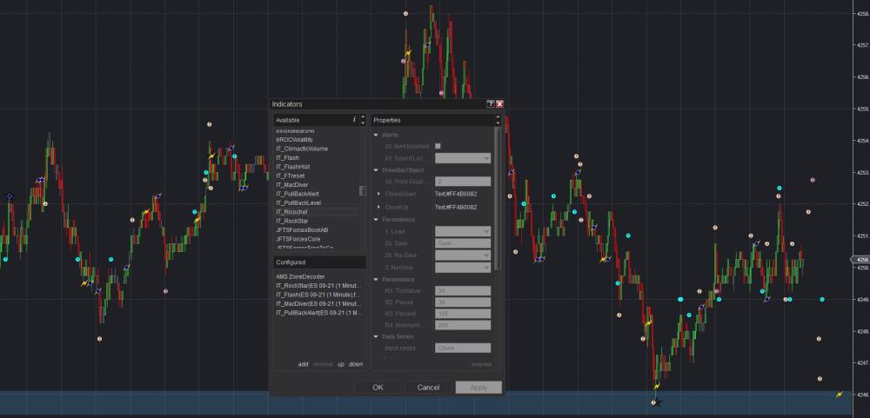Select configured IT_PullBackAlert(ES 09-21) entry

pyautogui.click(x=319, y=313)
